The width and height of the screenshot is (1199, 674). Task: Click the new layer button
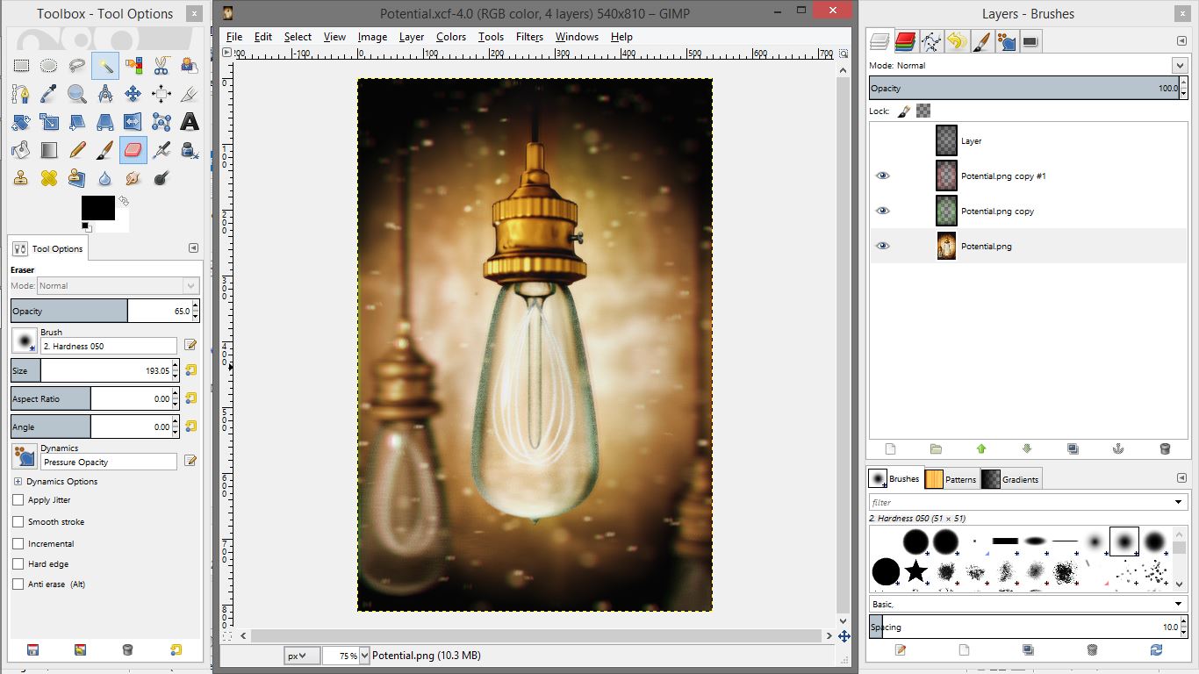click(890, 448)
